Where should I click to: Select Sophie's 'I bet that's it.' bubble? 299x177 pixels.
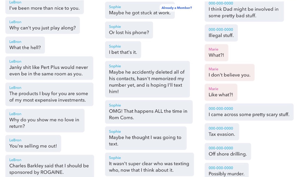click(123, 50)
